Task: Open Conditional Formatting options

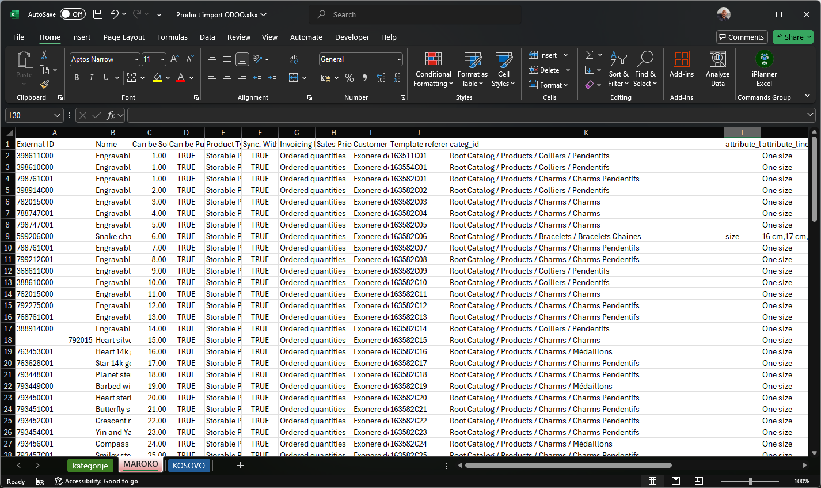Action: point(432,69)
